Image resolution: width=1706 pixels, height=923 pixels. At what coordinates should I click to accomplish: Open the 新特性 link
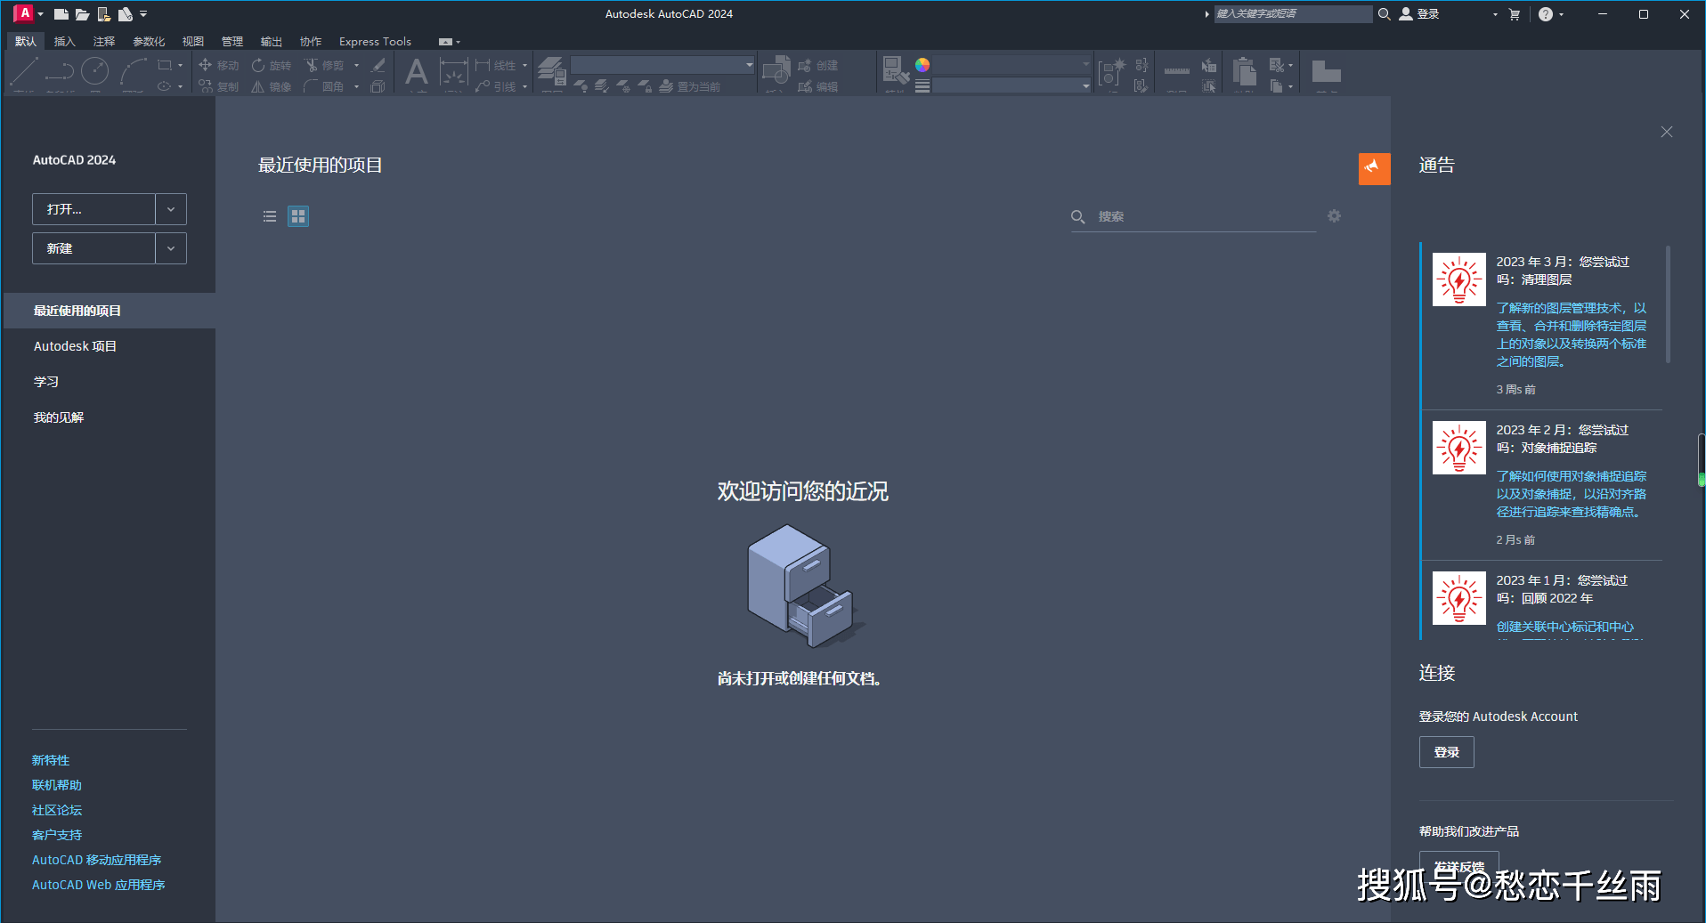click(51, 760)
